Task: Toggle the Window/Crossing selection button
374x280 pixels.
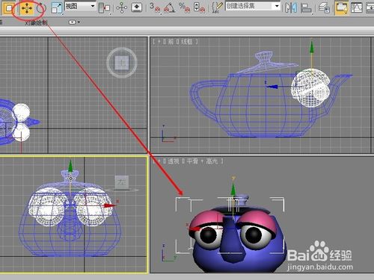Action: (x=8, y=8)
